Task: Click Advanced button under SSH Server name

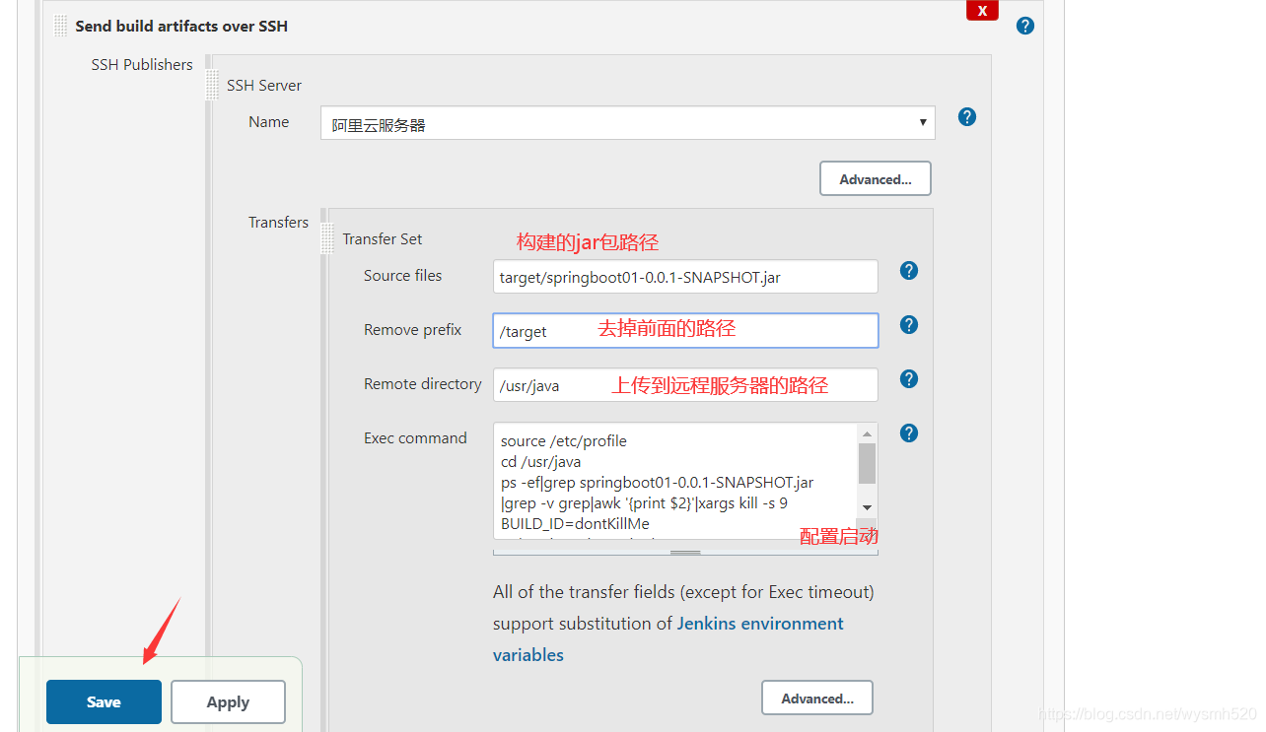Action: pyautogui.click(x=876, y=179)
